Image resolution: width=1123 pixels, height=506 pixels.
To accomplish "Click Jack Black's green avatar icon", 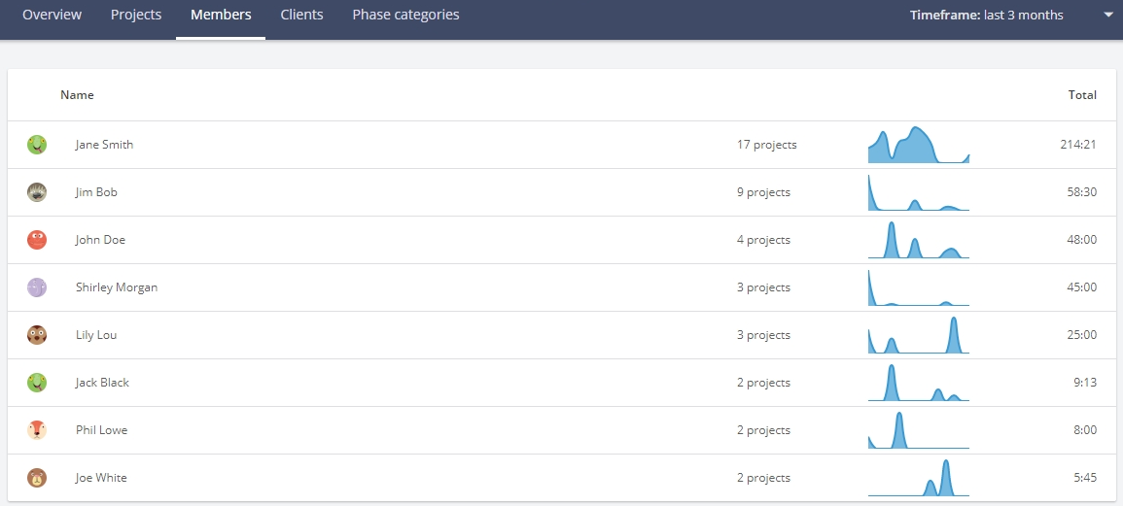I will (37, 383).
